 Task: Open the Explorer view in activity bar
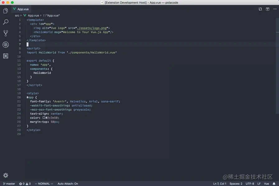6,11
